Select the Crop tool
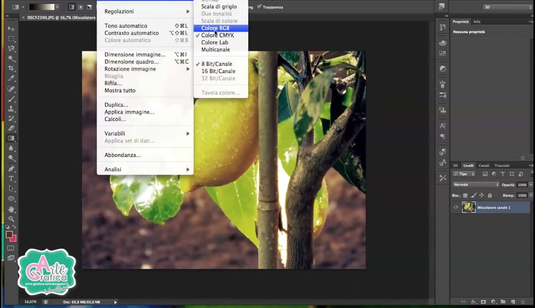 pyautogui.click(x=11, y=68)
